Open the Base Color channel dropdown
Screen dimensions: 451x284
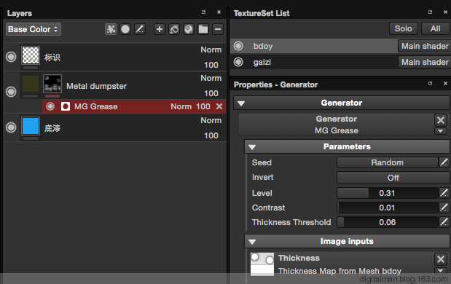[34, 29]
